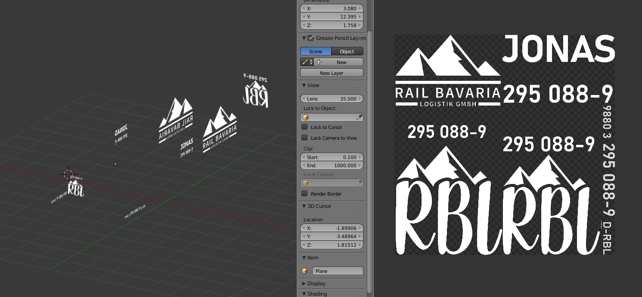Click the Item panel drag grip

tap(360, 258)
